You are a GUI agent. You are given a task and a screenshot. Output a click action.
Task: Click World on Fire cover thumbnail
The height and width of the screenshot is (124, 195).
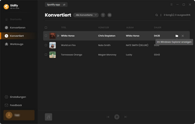[52, 45]
